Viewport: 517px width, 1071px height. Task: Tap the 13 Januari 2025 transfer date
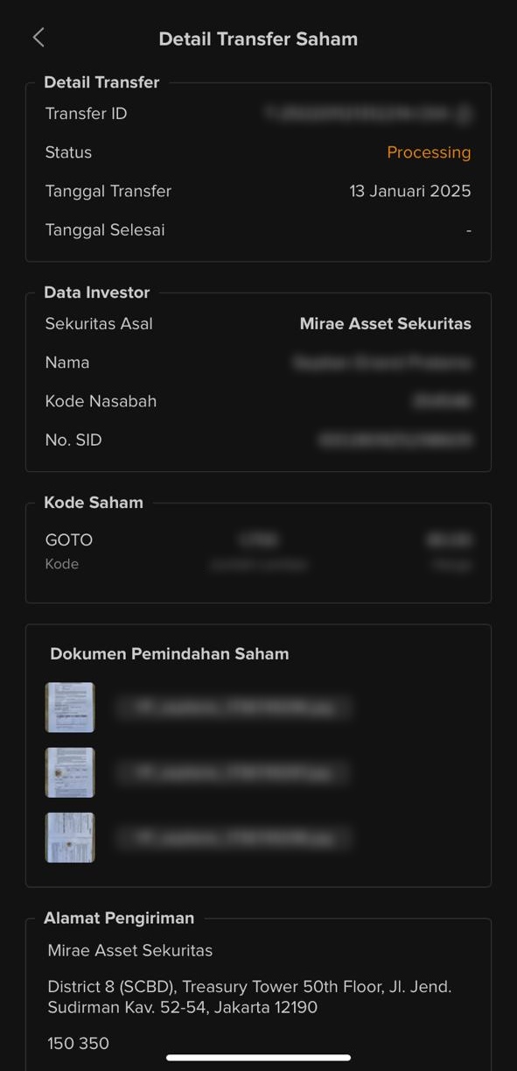[x=410, y=191]
